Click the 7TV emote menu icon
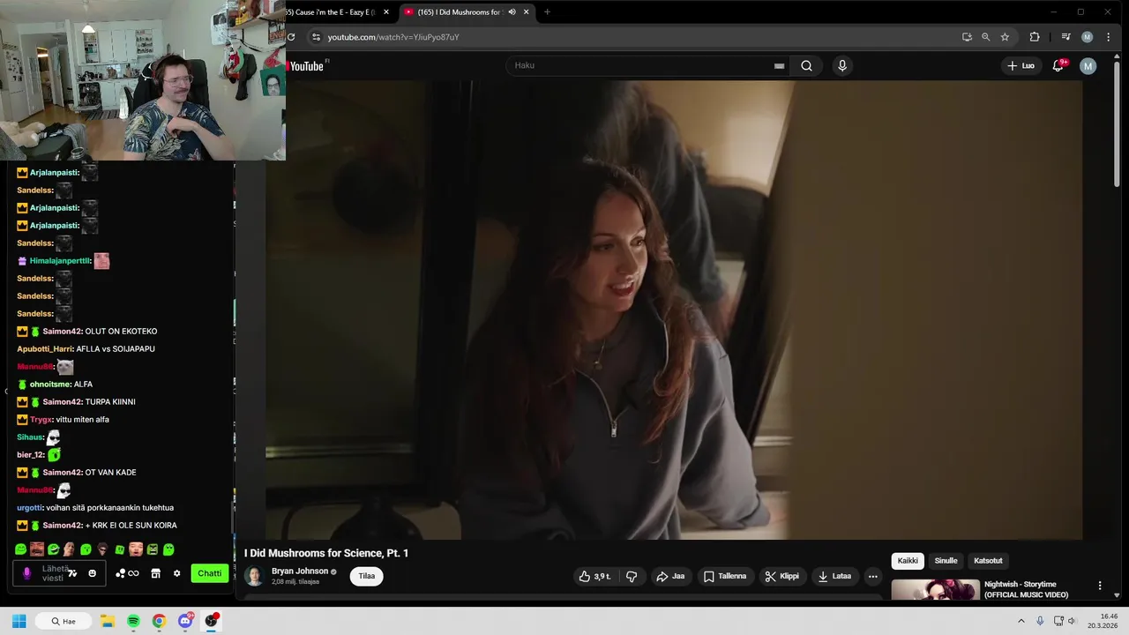Screen dimensions: 1129x635 [x=72, y=573]
